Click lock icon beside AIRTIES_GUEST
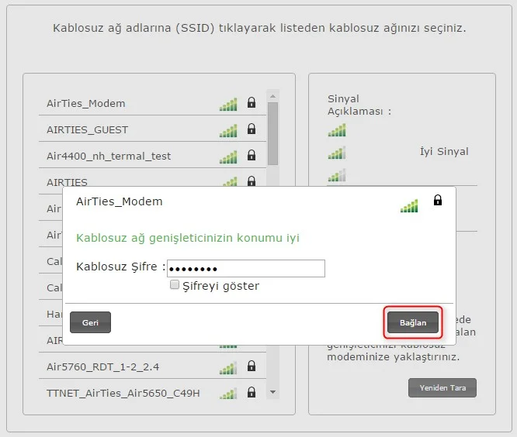 (252, 129)
